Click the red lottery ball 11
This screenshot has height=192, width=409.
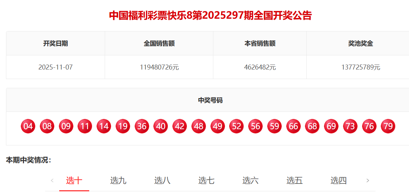click(x=85, y=126)
